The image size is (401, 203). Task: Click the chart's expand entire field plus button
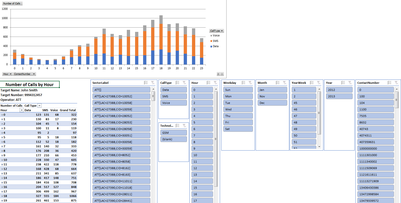pyautogui.click(x=218, y=74)
